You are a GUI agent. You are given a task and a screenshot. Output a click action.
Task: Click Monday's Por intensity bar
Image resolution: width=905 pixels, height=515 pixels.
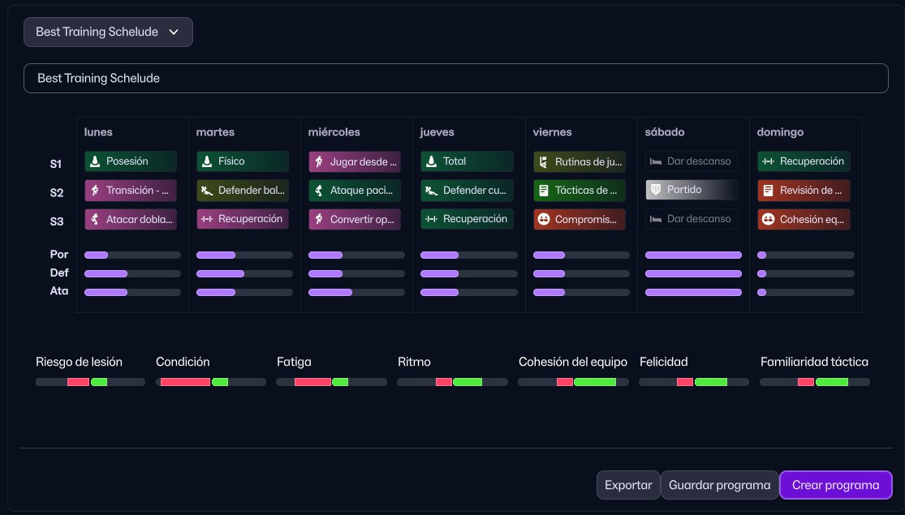[x=132, y=255]
